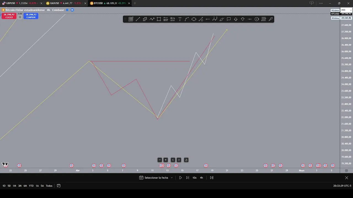The image size is (353, 198).
Task: Select the first of two adjacent position-bars tools
Action: pyautogui.click(x=166, y=19)
